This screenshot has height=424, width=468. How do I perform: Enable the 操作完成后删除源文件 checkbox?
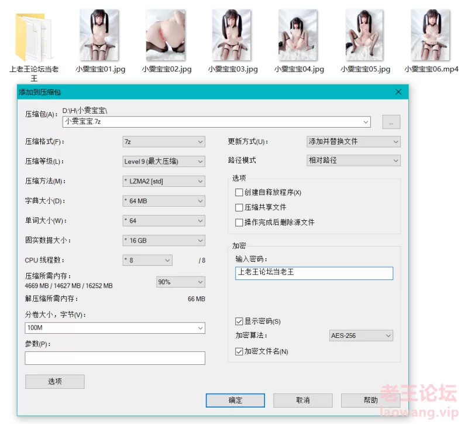pyautogui.click(x=239, y=223)
